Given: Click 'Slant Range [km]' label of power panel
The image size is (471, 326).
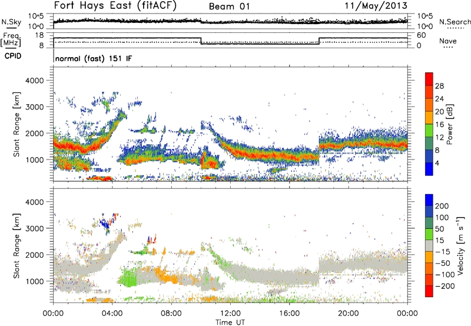Looking at the screenshot, I should click(16, 124).
